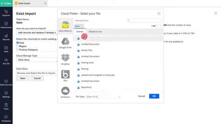Close the Exist Import panel
This screenshot has height=124, width=221.
coord(215,13)
